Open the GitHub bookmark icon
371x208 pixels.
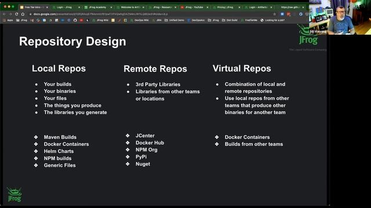coord(75,20)
